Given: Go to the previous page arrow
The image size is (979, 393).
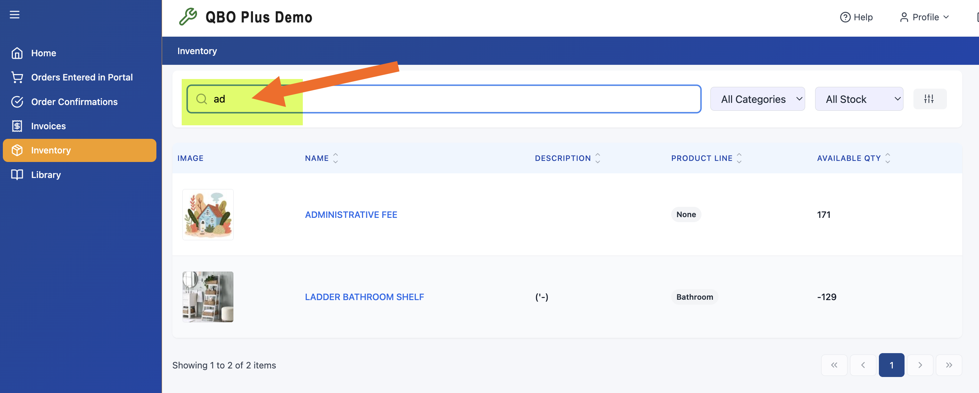Looking at the screenshot, I should [863, 365].
